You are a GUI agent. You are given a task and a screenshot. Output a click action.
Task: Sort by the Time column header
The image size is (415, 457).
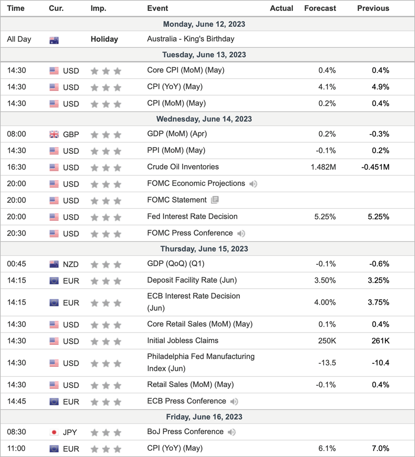[16, 8]
